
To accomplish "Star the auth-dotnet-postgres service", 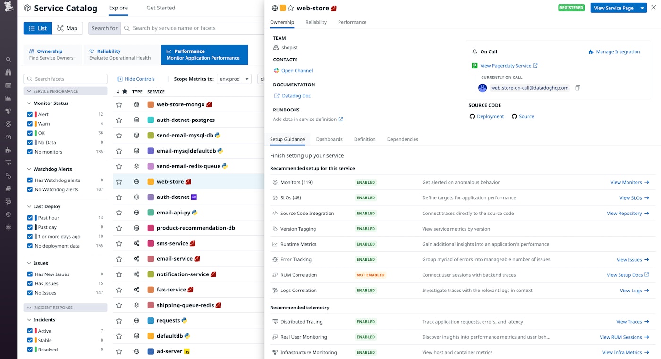I will 119,120.
